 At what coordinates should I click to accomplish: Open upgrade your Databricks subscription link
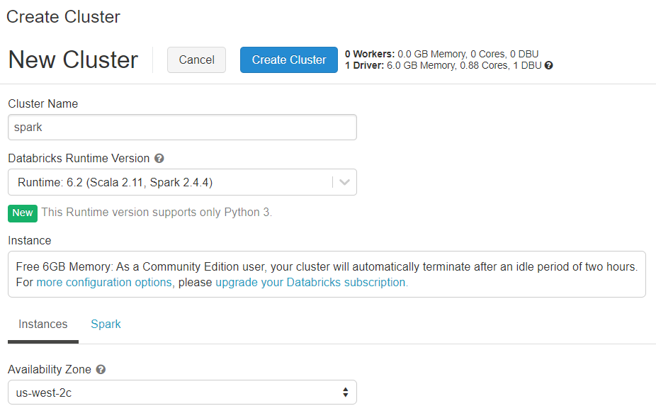[x=311, y=283]
